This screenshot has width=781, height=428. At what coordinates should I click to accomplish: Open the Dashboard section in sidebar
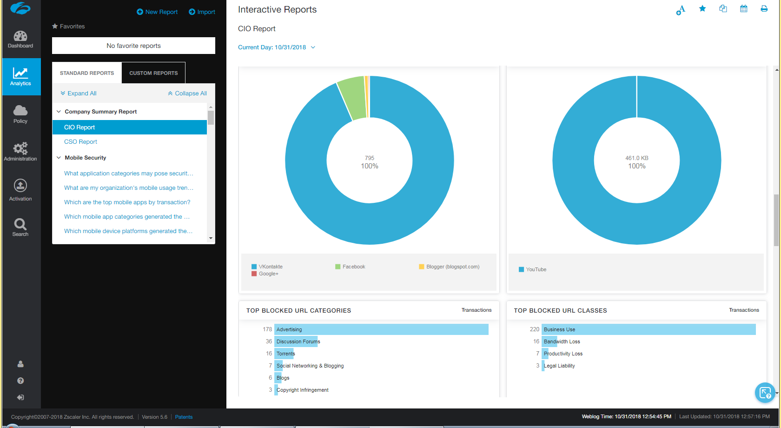(20, 40)
